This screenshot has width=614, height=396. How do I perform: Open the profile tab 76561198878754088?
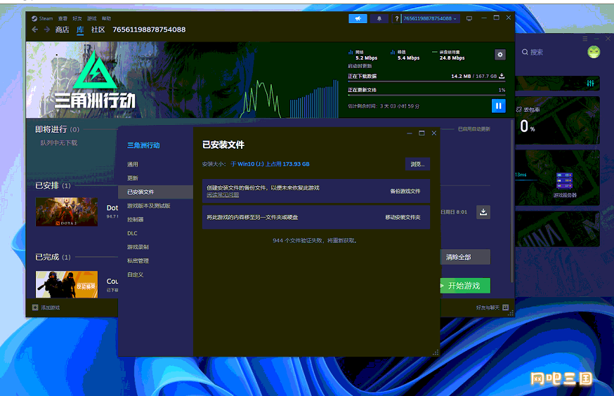pyautogui.click(x=149, y=29)
